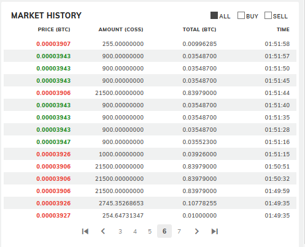Select price 0.00003907 in top row
Viewport: 305px width, 247px height.
(x=53, y=44)
